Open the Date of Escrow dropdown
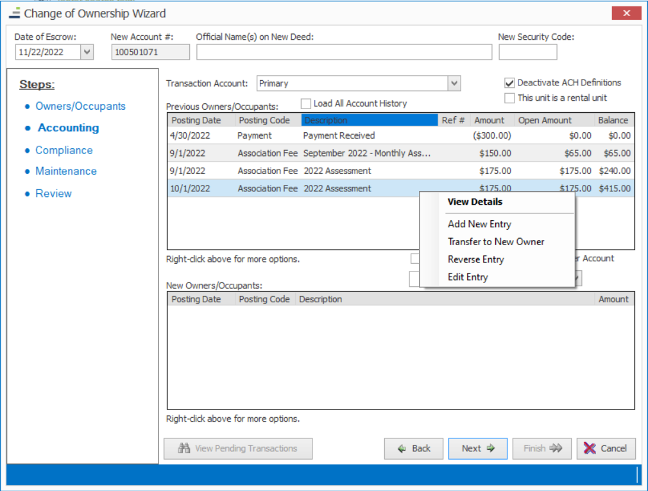Screen dimensions: 648x491 coord(87,53)
